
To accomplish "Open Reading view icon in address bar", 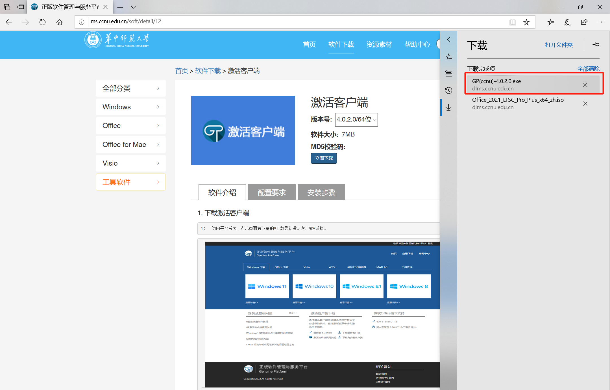I will (x=513, y=22).
